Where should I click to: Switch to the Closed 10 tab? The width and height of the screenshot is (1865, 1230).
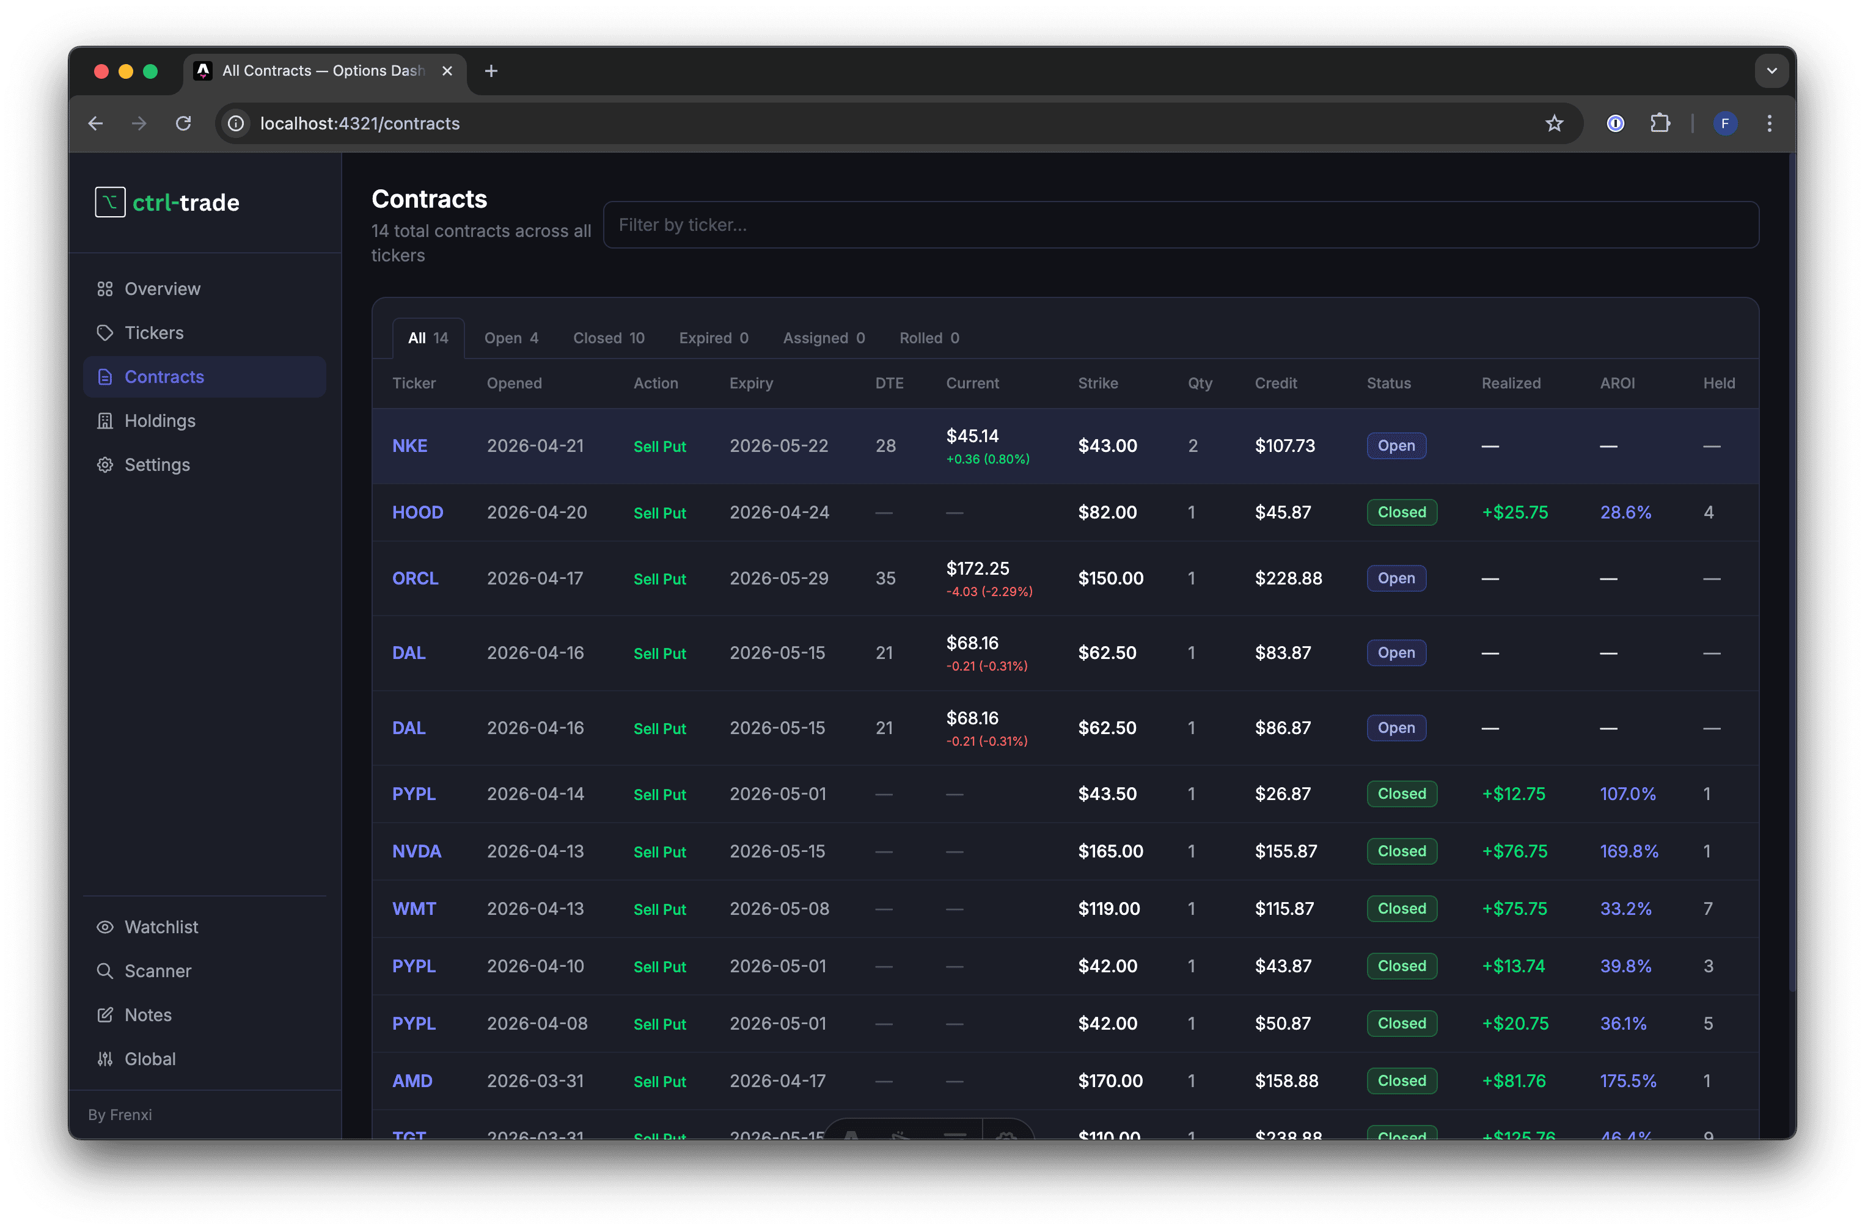[608, 337]
